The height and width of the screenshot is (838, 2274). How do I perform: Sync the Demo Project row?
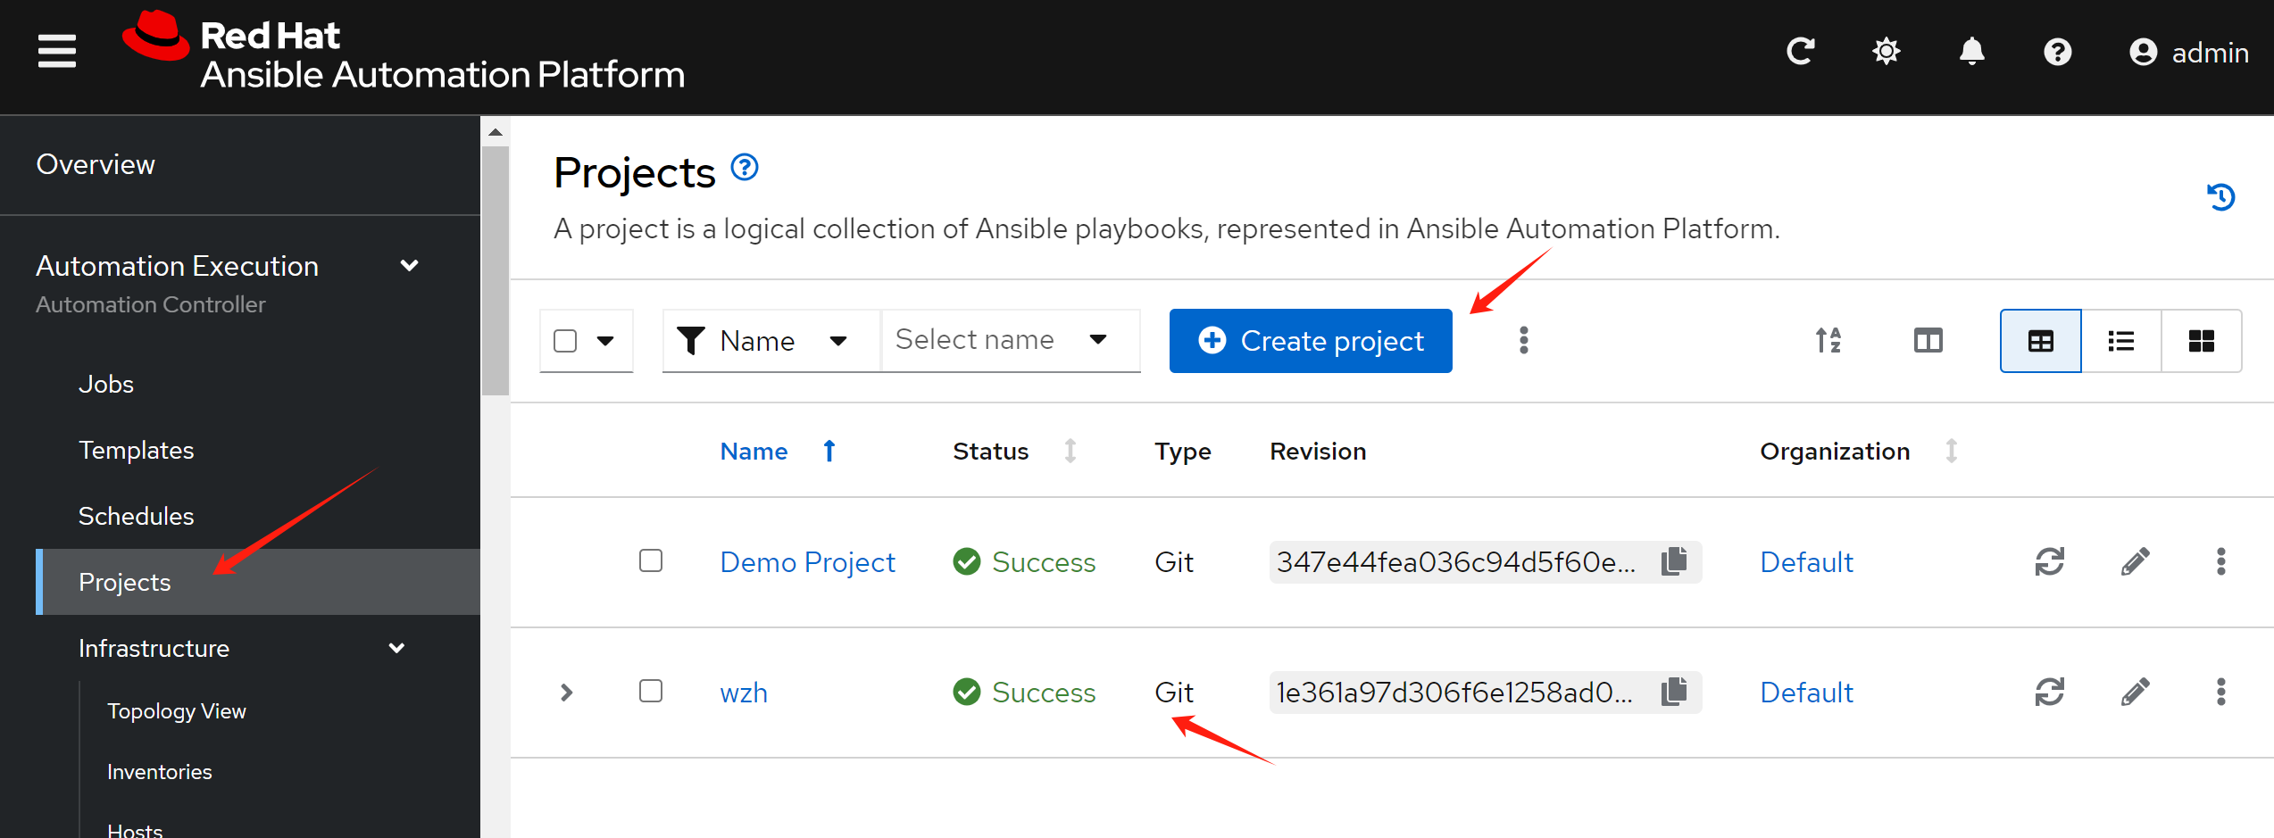click(2049, 561)
